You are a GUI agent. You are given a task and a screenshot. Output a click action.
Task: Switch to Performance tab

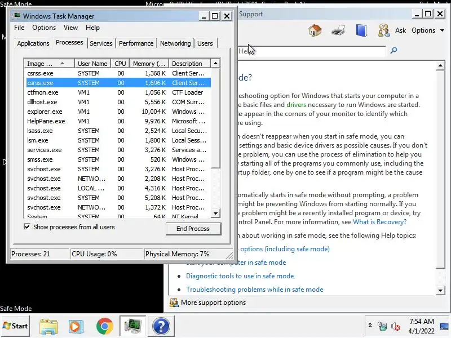point(136,43)
